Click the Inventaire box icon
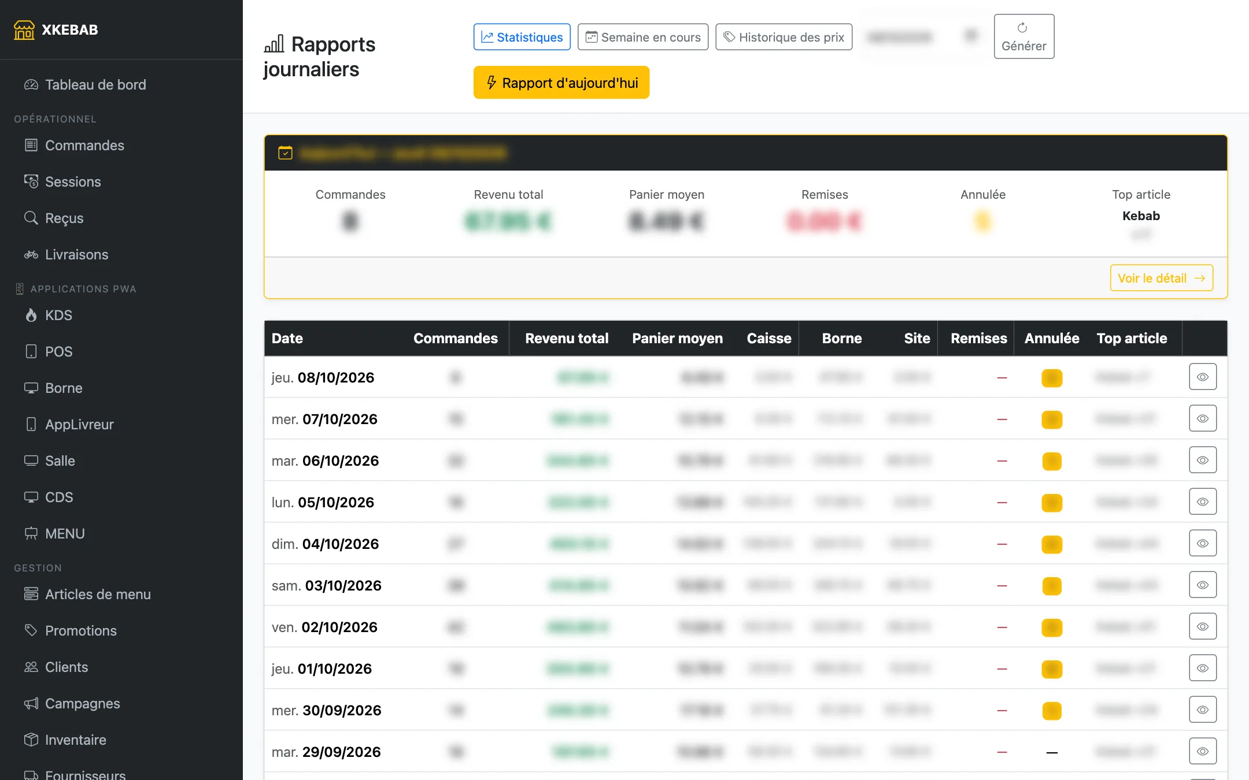Screen dimensions: 1249x780 (x=31, y=740)
